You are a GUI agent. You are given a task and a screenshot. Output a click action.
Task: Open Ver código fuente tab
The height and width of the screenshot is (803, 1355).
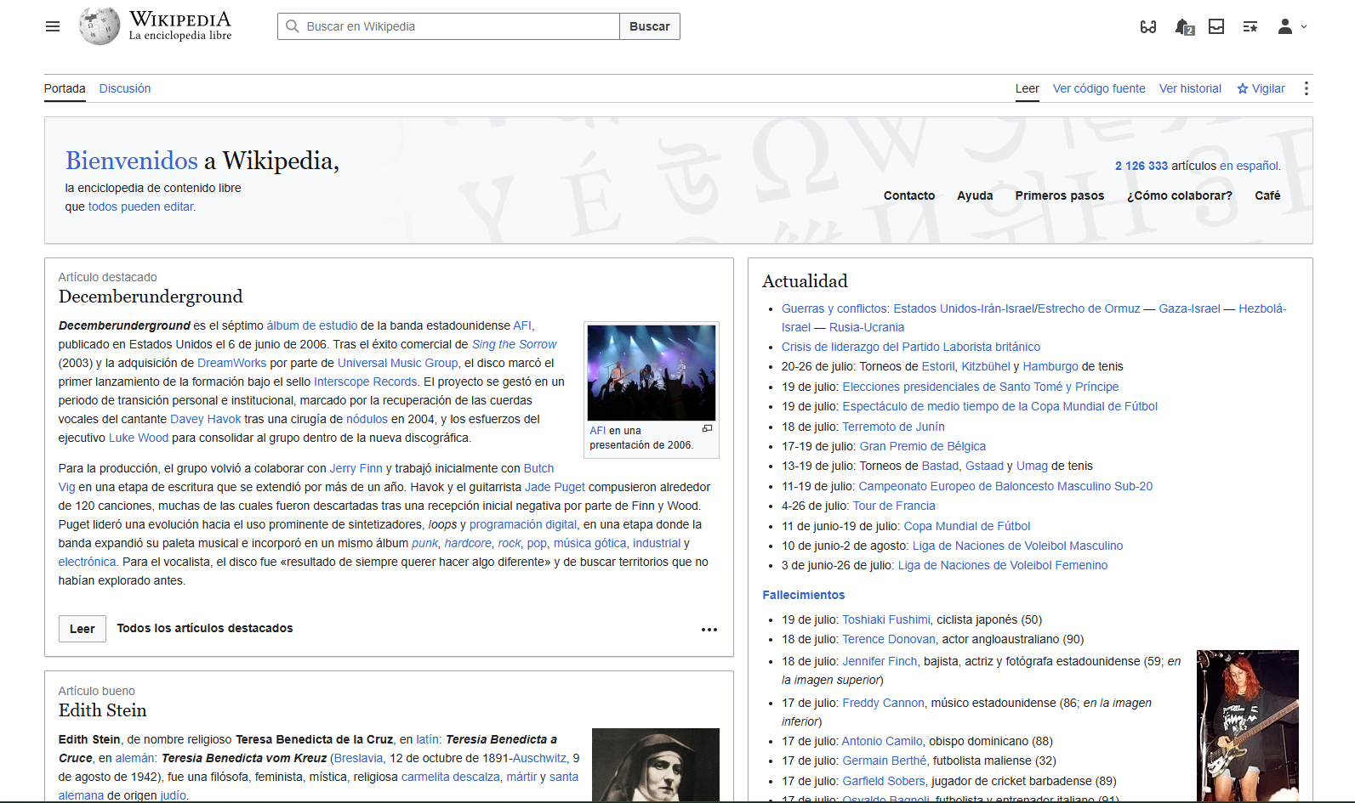click(x=1099, y=88)
